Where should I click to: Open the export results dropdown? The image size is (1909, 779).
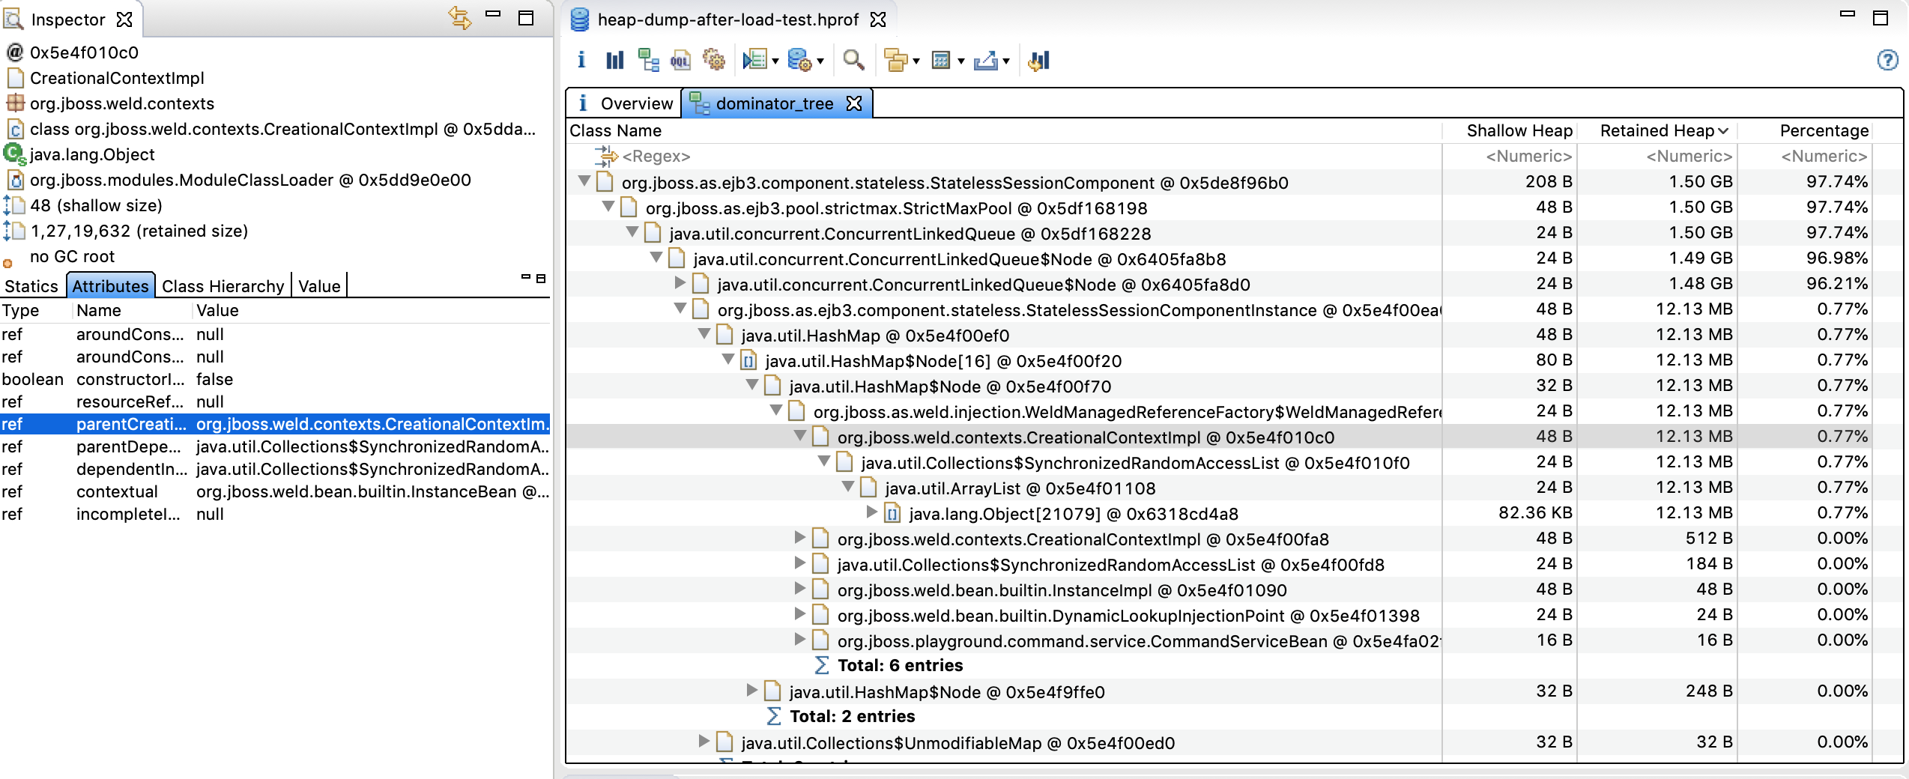1005,61
